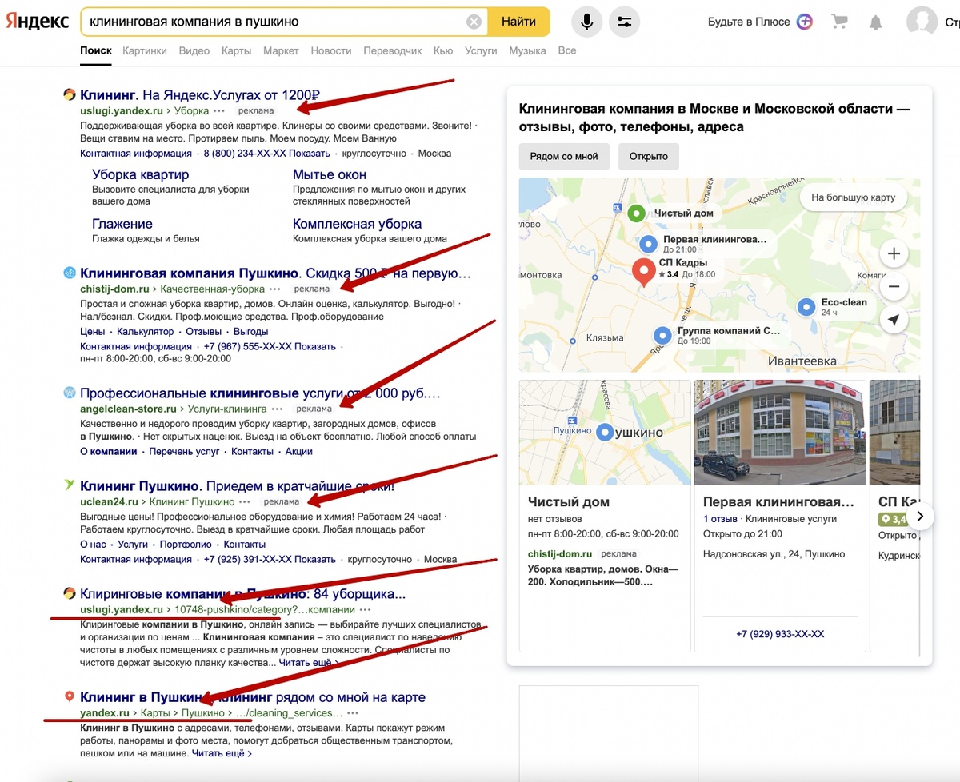Click favicon of uslugi.yandex.ru Клининг ad
Screen dimensions: 960x782
pos(70,94)
